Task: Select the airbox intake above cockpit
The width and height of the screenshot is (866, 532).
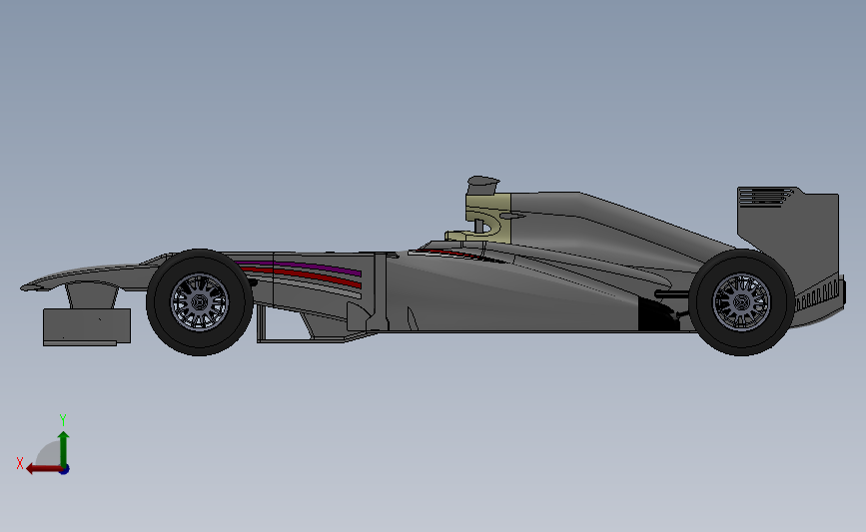Action: click(x=483, y=185)
